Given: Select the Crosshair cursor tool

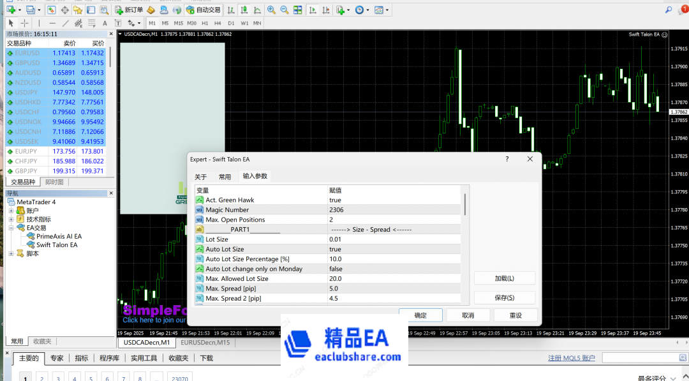Looking at the screenshot, I should (x=25, y=23).
